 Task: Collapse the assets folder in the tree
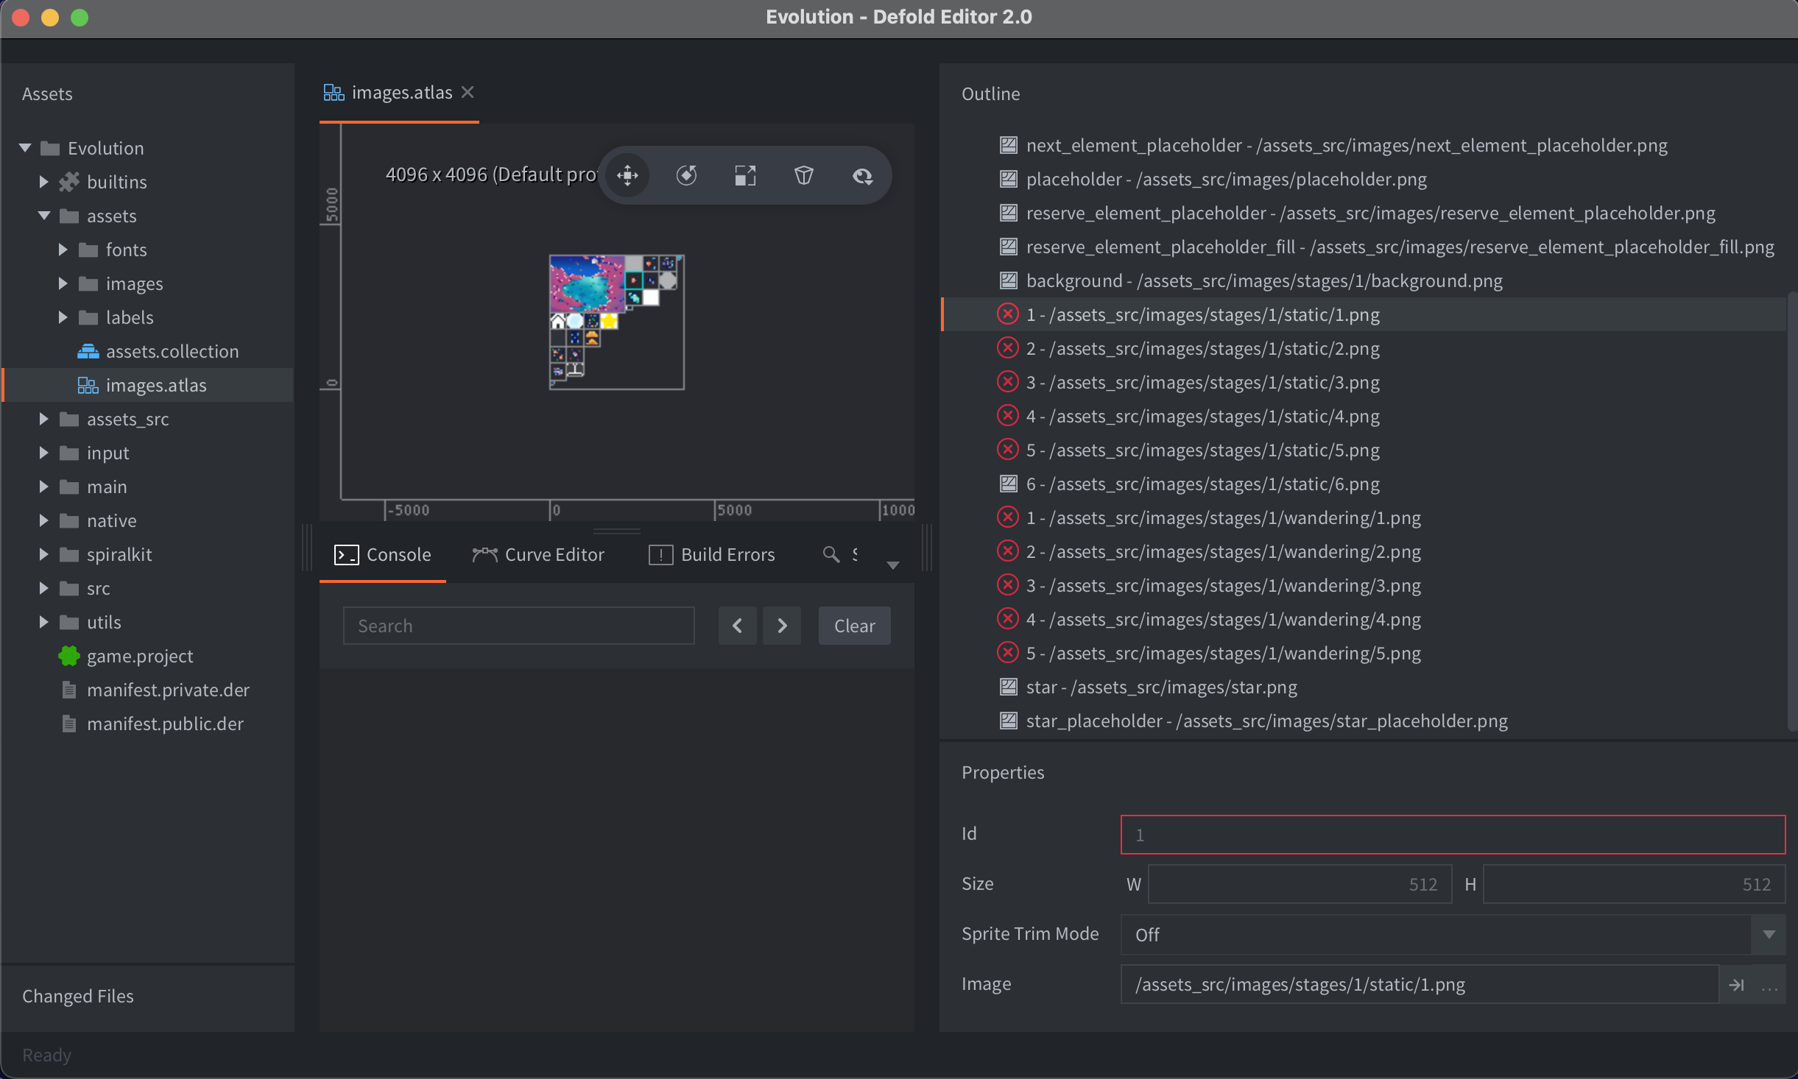tap(44, 216)
